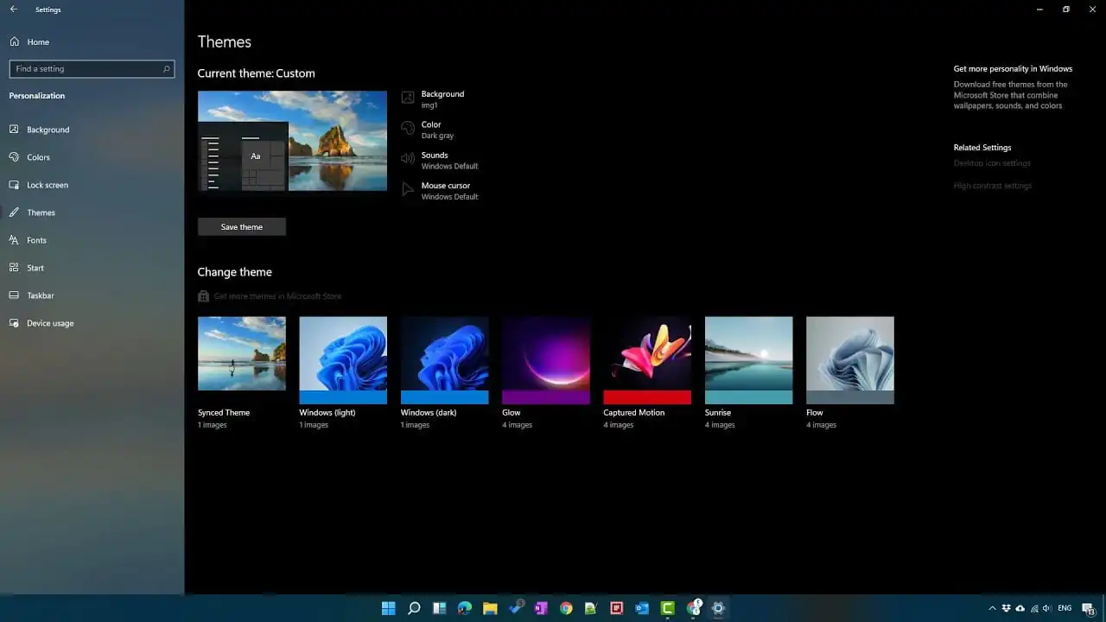
Task: Open Colors settings via its palette icon
Action: tap(14, 157)
